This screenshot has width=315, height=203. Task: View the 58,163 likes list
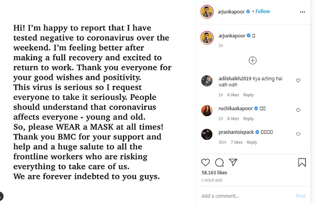pos(214,172)
